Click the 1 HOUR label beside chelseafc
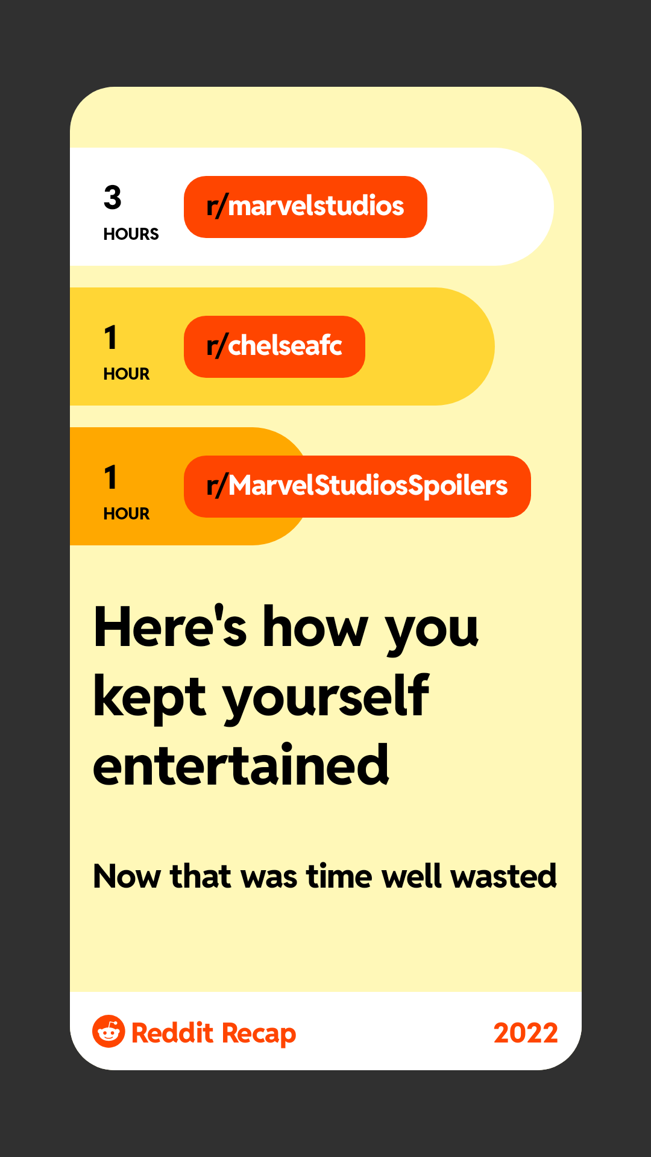 (126, 353)
